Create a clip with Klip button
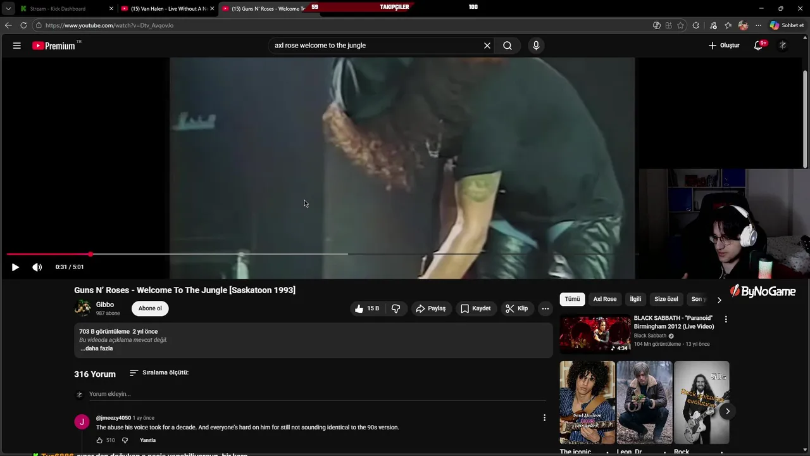 516,308
